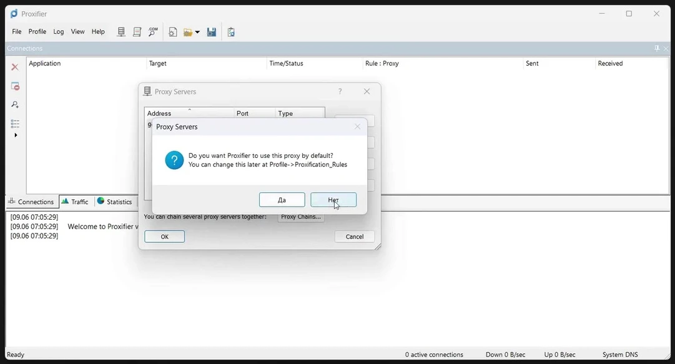
Task: Close the confirmation Proxy Servers prompt
Action: pos(357,127)
